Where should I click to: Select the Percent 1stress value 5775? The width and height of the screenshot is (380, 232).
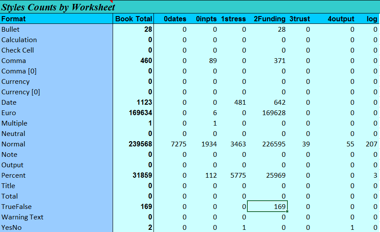coord(238,176)
